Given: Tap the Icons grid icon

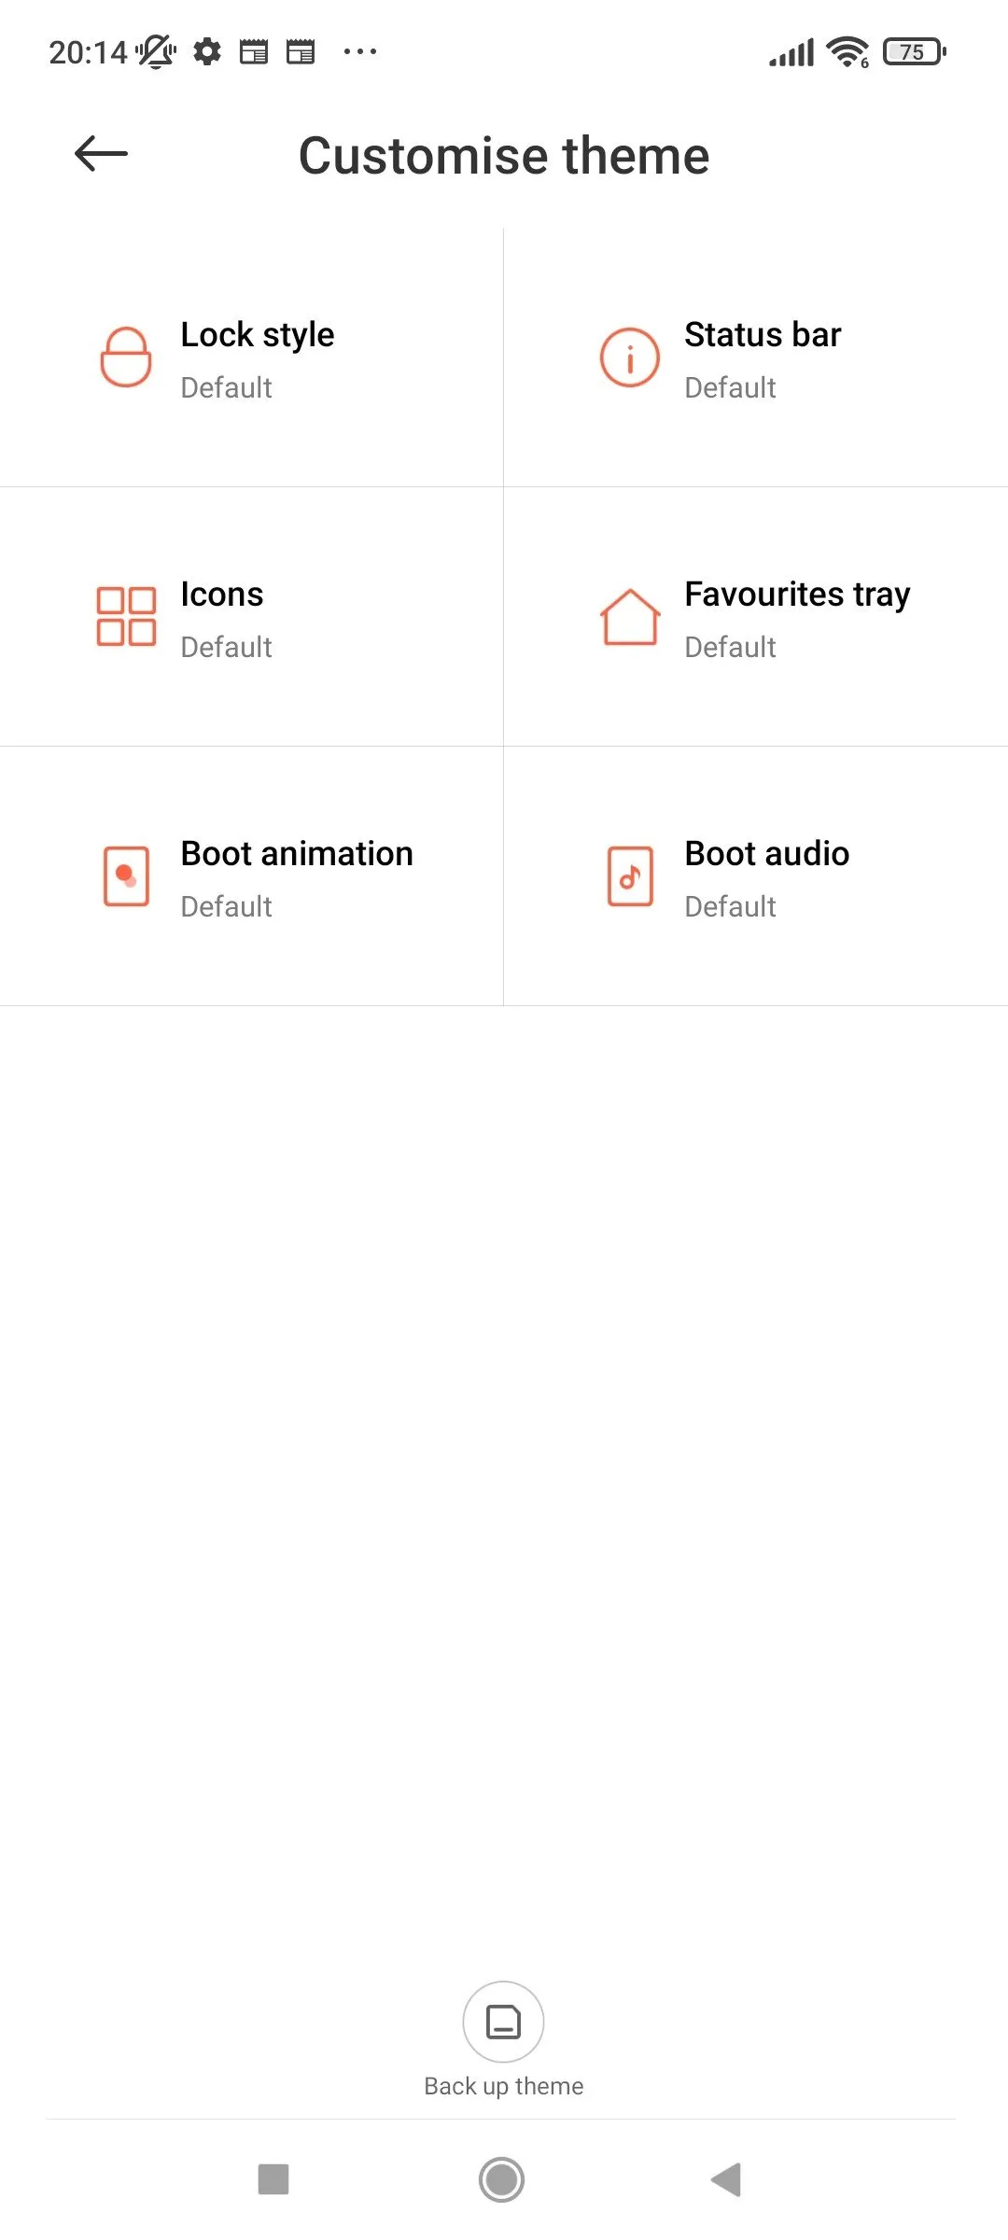Looking at the screenshot, I should tap(126, 616).
